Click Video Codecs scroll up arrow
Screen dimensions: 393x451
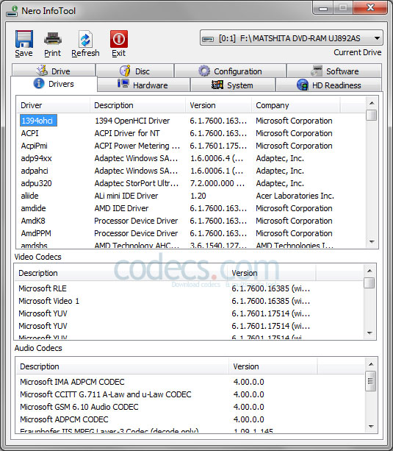pos(369,271)
